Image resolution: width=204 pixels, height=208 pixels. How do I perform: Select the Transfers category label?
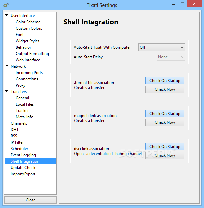tap(19, 92)
